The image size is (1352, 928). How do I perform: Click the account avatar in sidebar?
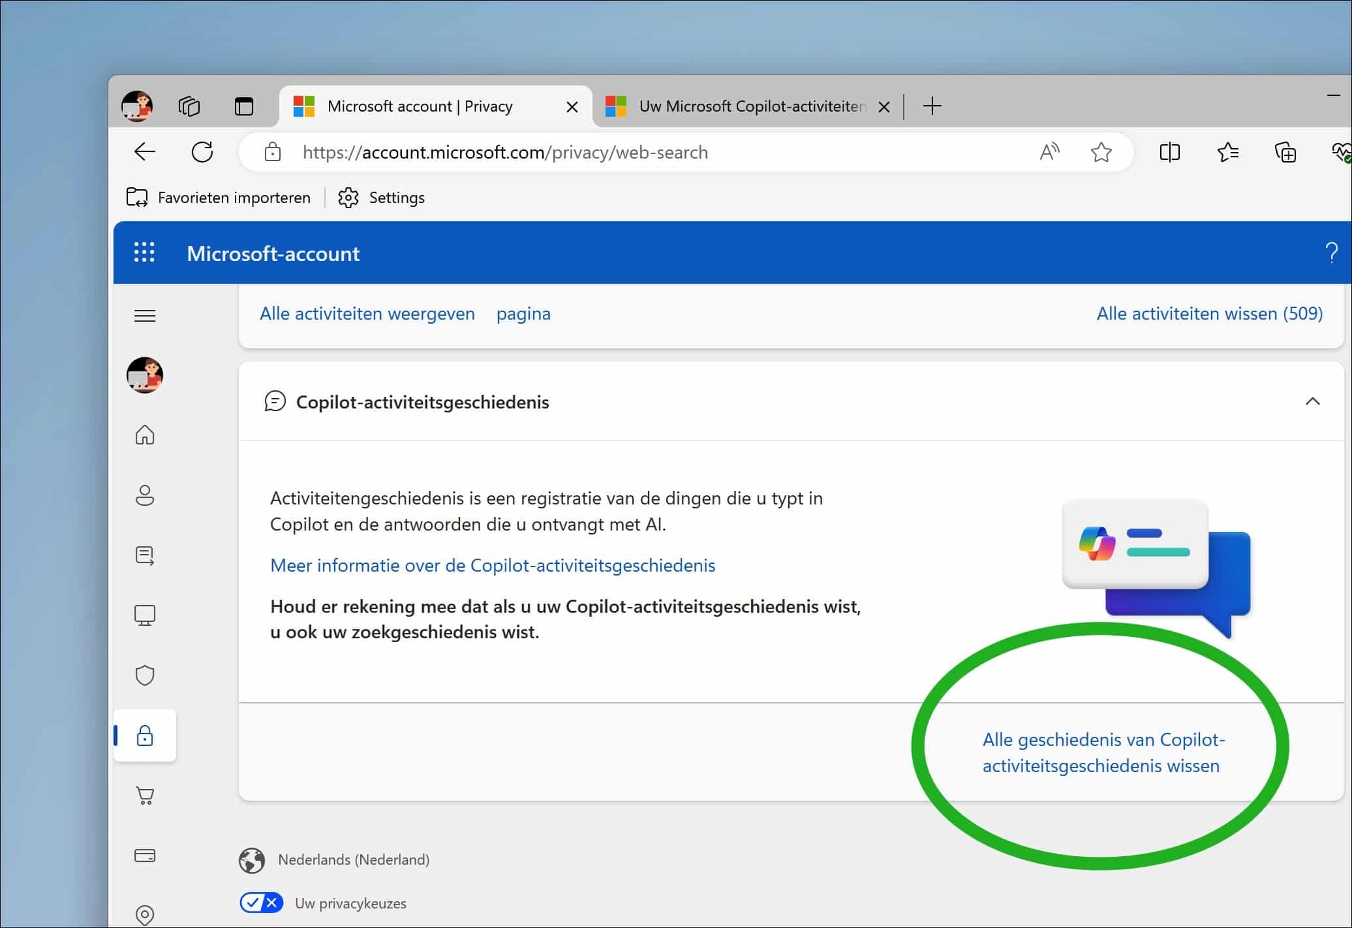click(x=145, y=375)
